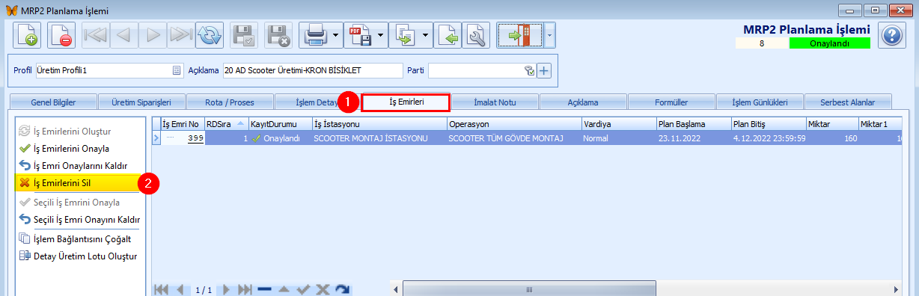Select work order number 399 cell

(182, 138)
